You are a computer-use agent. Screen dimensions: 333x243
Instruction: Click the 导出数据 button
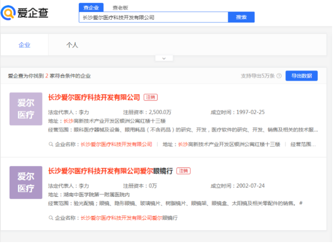pyautogui.click(x=301, y=76)
